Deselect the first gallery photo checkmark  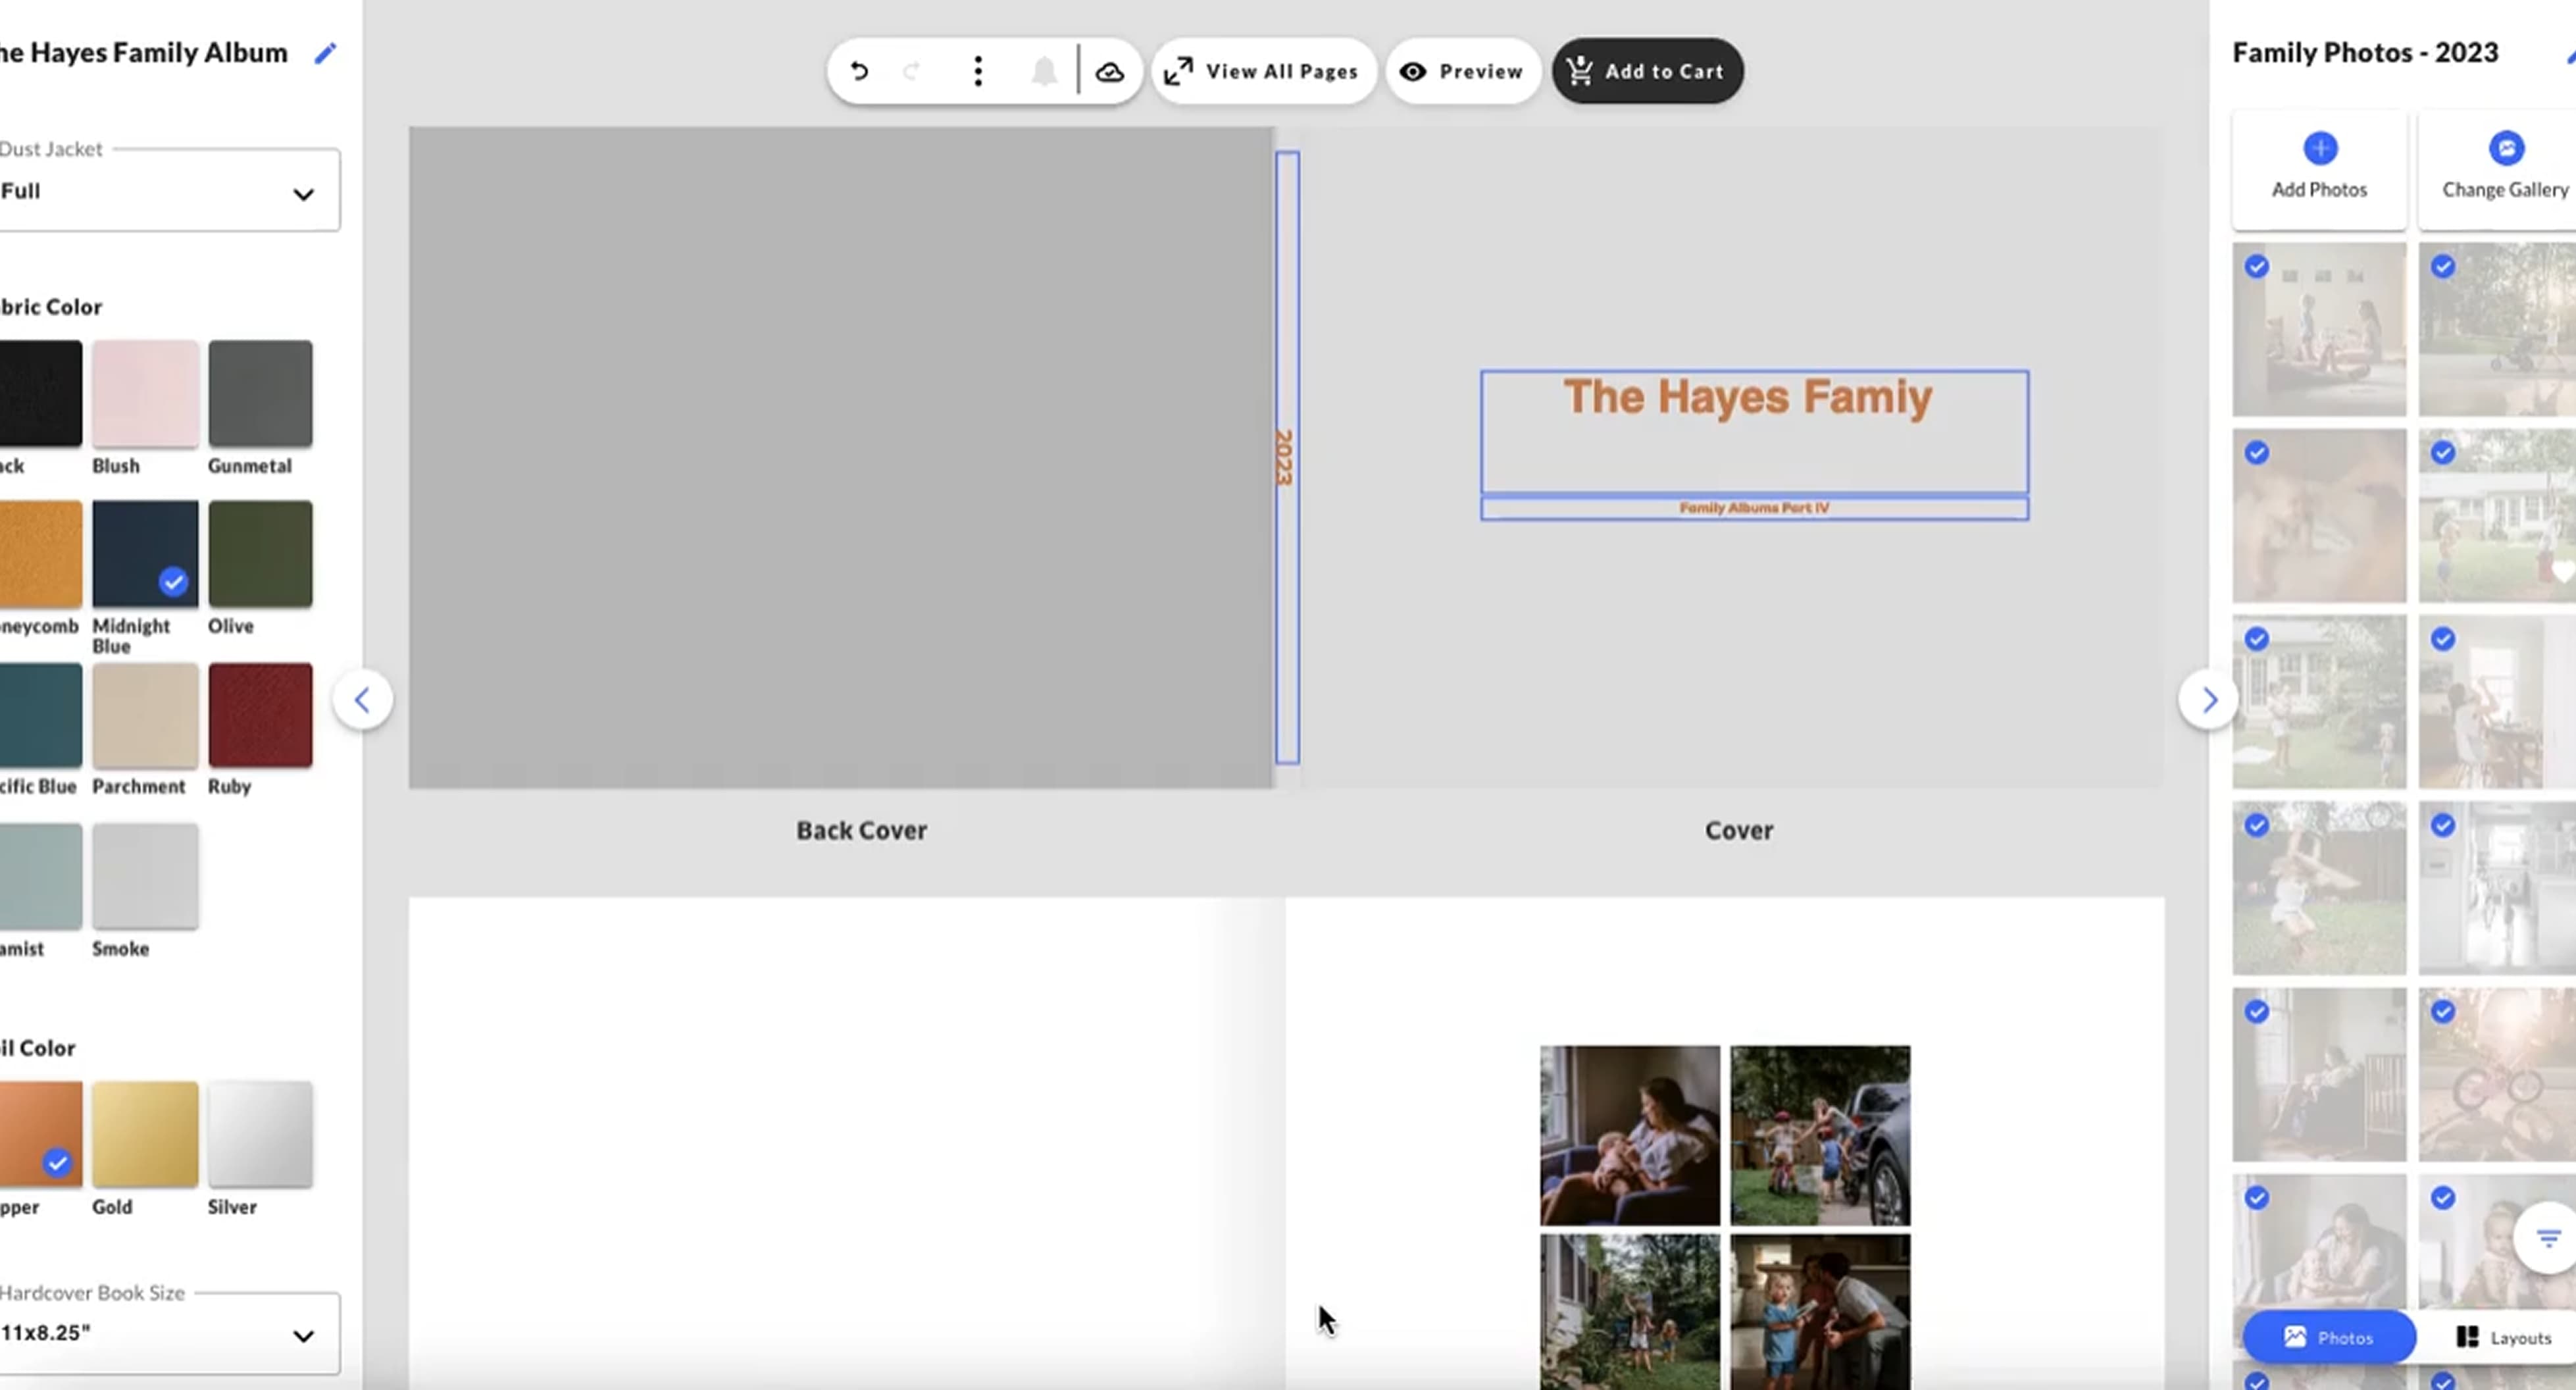[2256, 267]
